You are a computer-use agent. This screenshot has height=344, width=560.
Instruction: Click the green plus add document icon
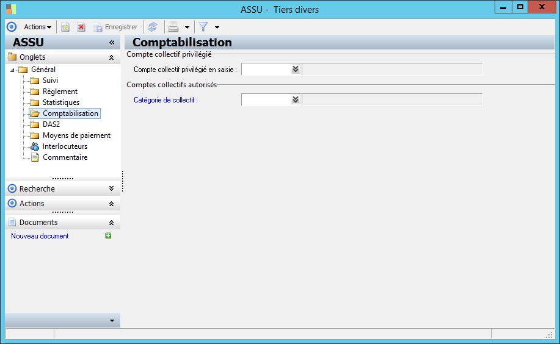(108, 235)
